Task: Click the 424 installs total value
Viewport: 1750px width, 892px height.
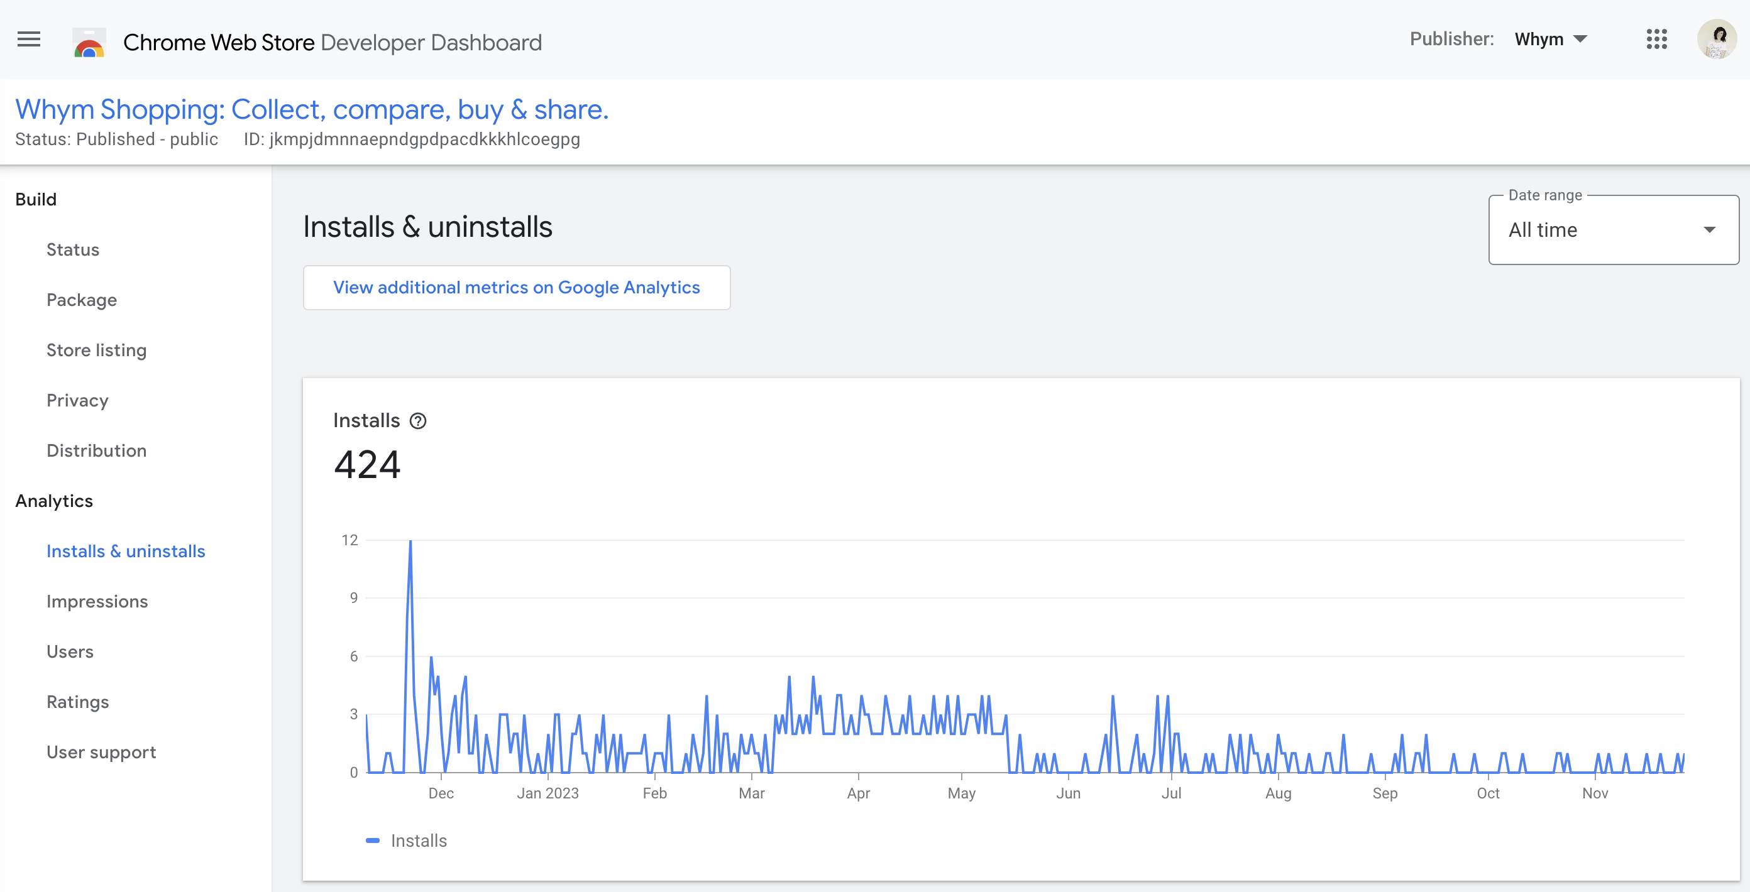Action: tap(367, 465)
